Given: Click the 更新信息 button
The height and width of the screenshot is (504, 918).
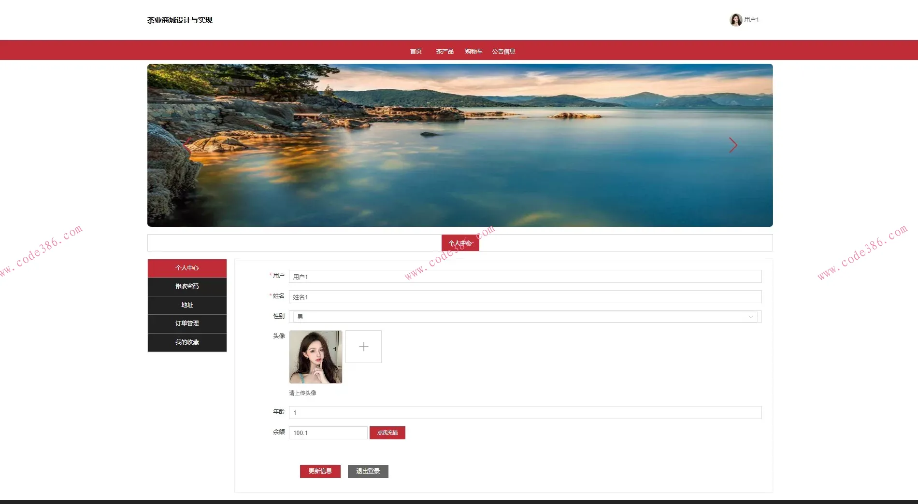Looking at the screenshot, I should pyautogui.click(x=320, y=471).
